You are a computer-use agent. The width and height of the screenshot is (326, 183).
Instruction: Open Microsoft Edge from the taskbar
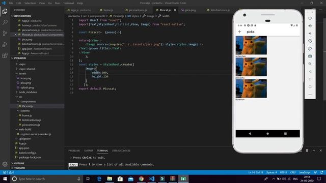(x=99, y=179)
